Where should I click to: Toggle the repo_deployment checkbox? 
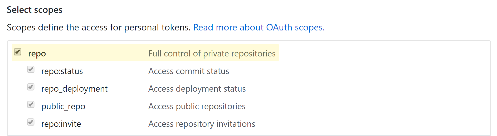(31, 87)
